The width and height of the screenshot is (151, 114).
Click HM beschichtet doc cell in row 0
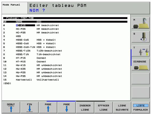pyautogui.click(x=48, y=25)
